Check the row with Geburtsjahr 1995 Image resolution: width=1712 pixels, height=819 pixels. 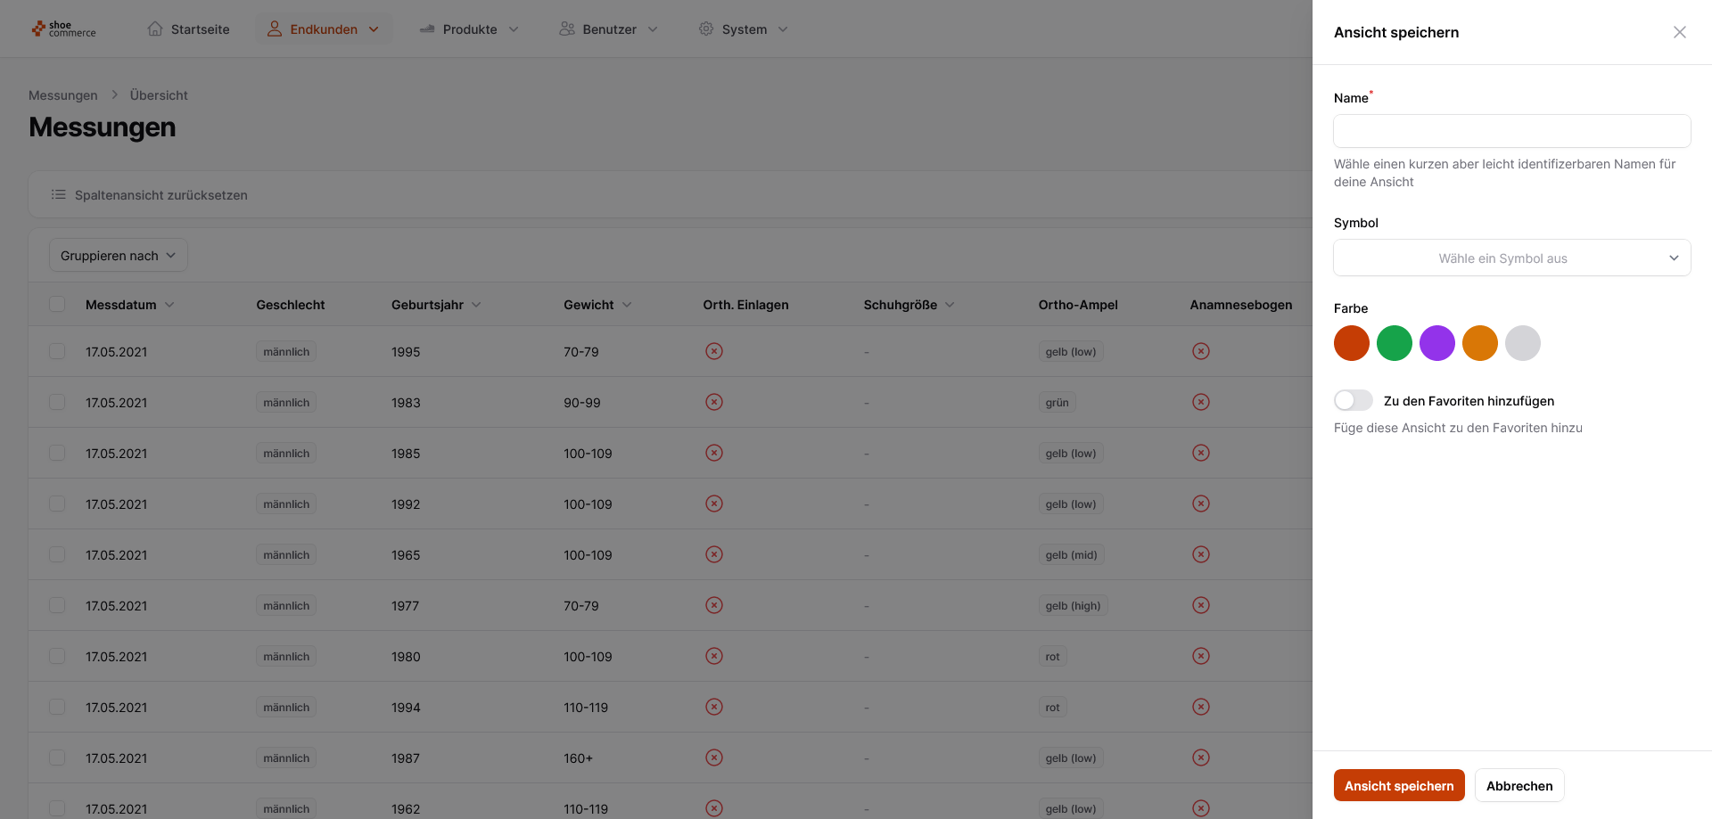[x=57, y=351]
